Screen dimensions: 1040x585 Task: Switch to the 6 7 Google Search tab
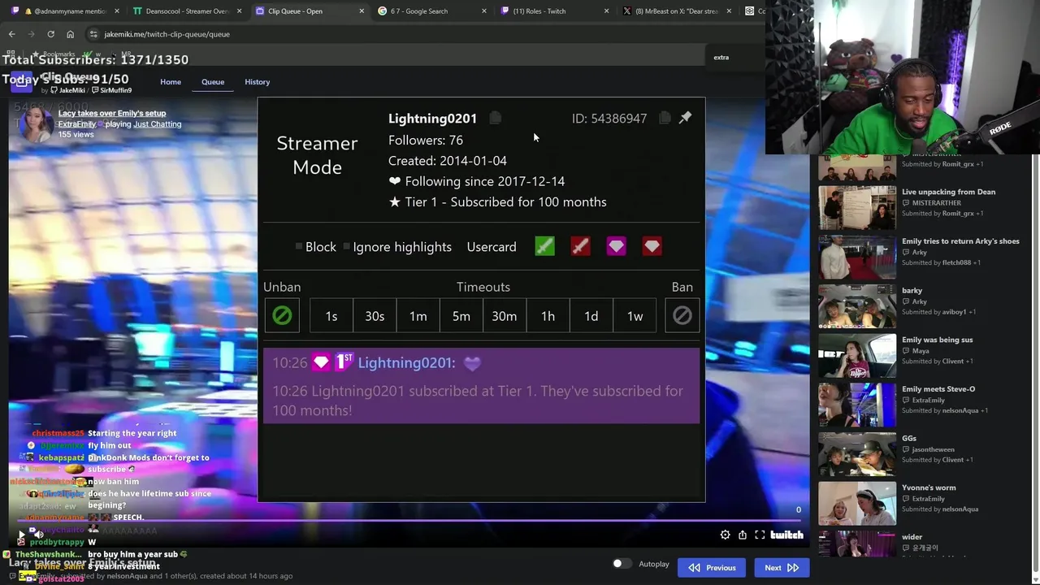pyautogui.click(x=431, y=11)
